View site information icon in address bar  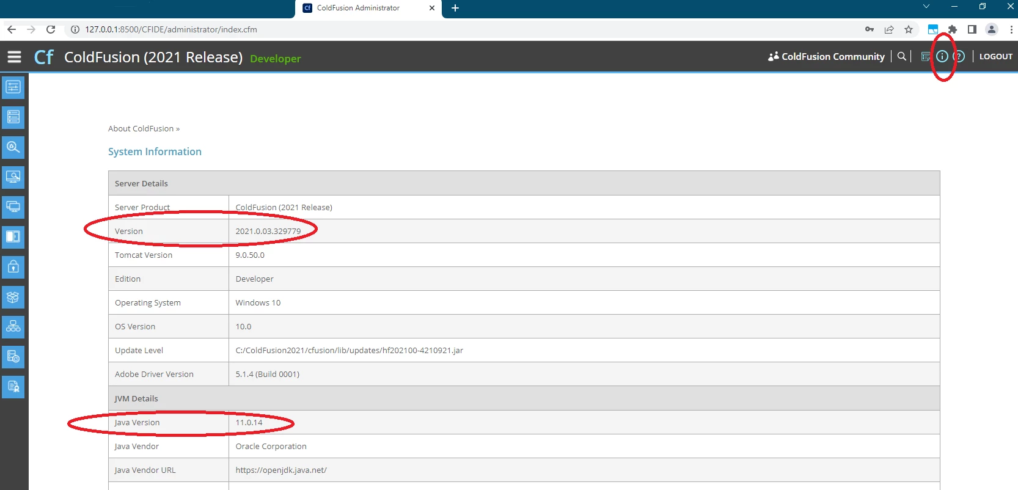(75, 29)
